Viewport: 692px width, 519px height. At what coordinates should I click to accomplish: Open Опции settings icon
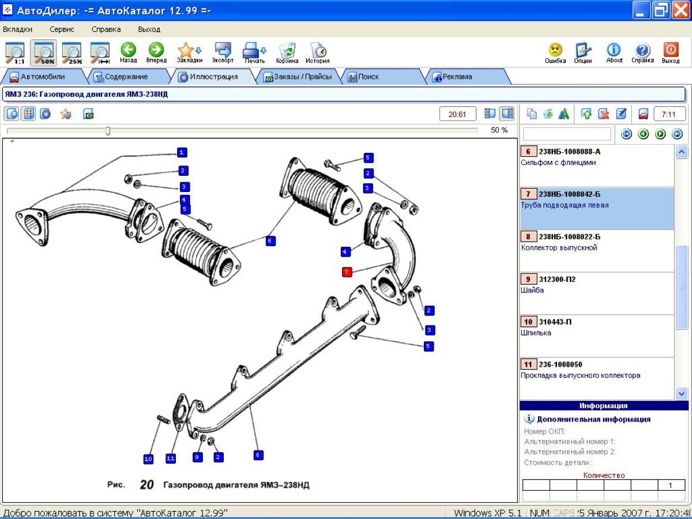pyautogui.click(x=583, y=50)
